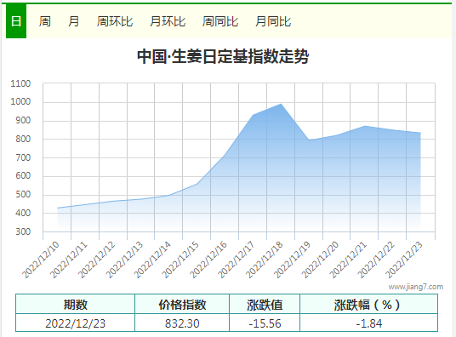Click the 2022/12/10 first data point
This screenshot has width=456, height=337.
58,208
